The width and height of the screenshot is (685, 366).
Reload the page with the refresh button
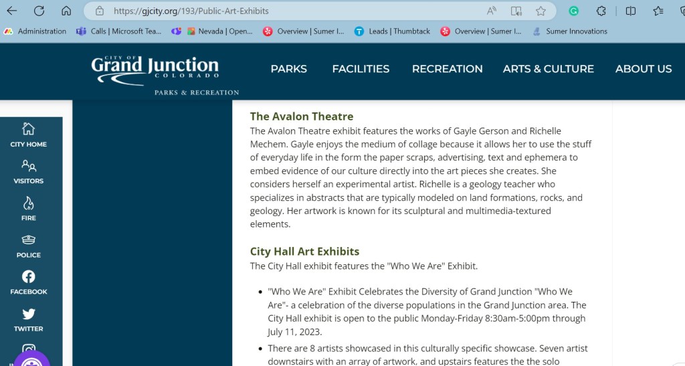click(x=39, y=11)
